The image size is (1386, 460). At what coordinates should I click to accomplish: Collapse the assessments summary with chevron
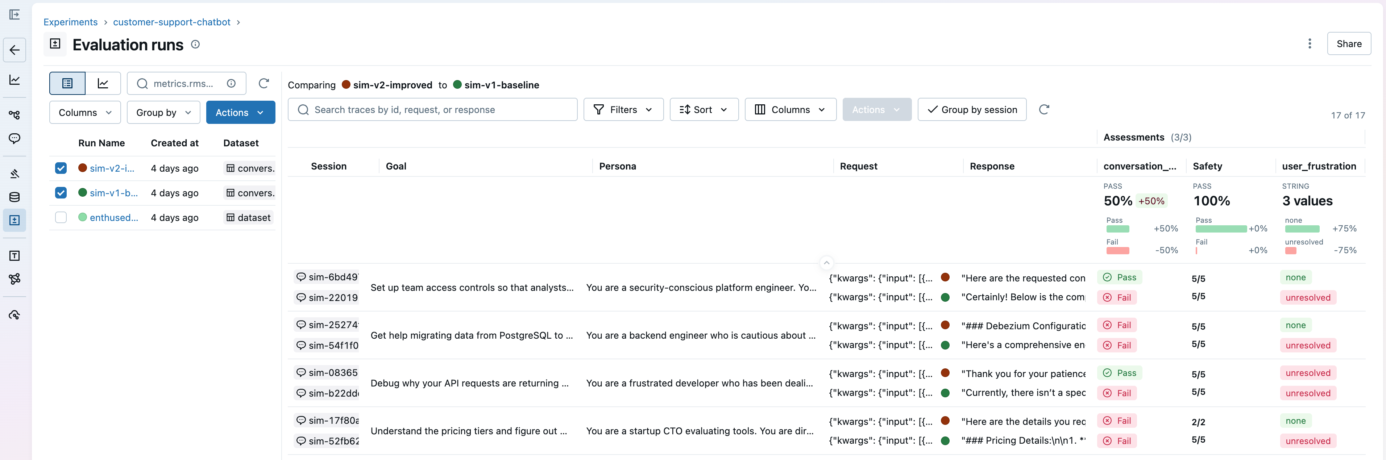(826, 263)
